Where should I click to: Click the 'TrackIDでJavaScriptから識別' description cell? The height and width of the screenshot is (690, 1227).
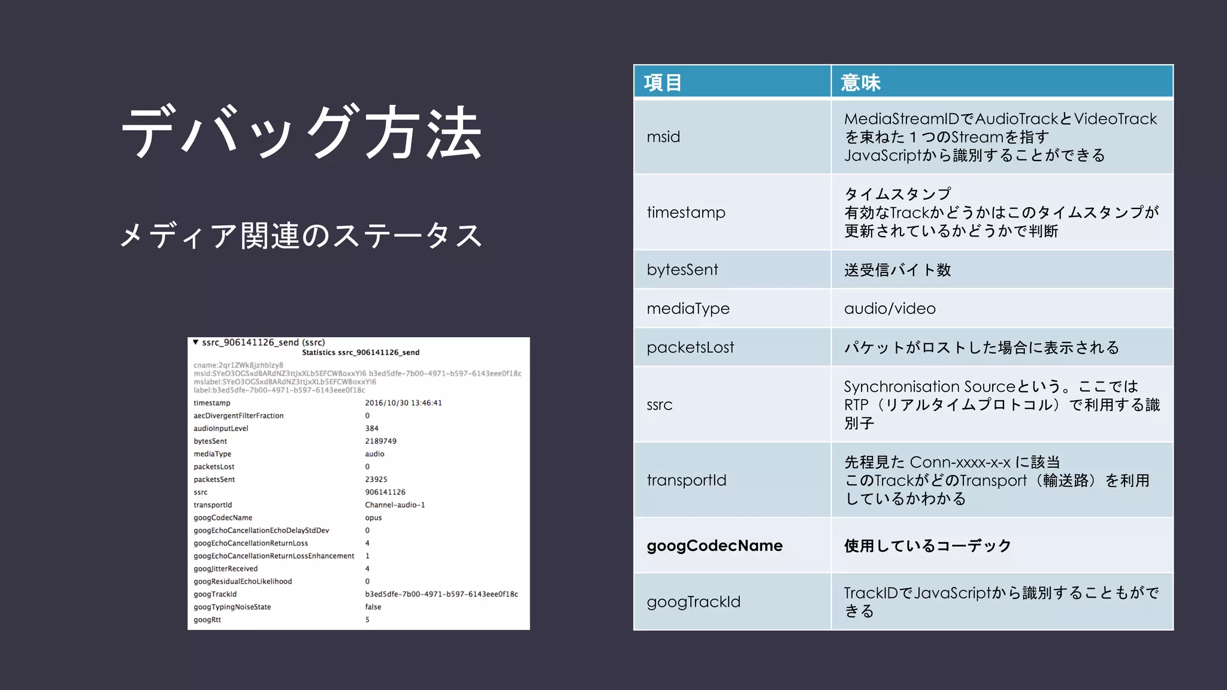pyautogui.click(x=1002, y=601)
